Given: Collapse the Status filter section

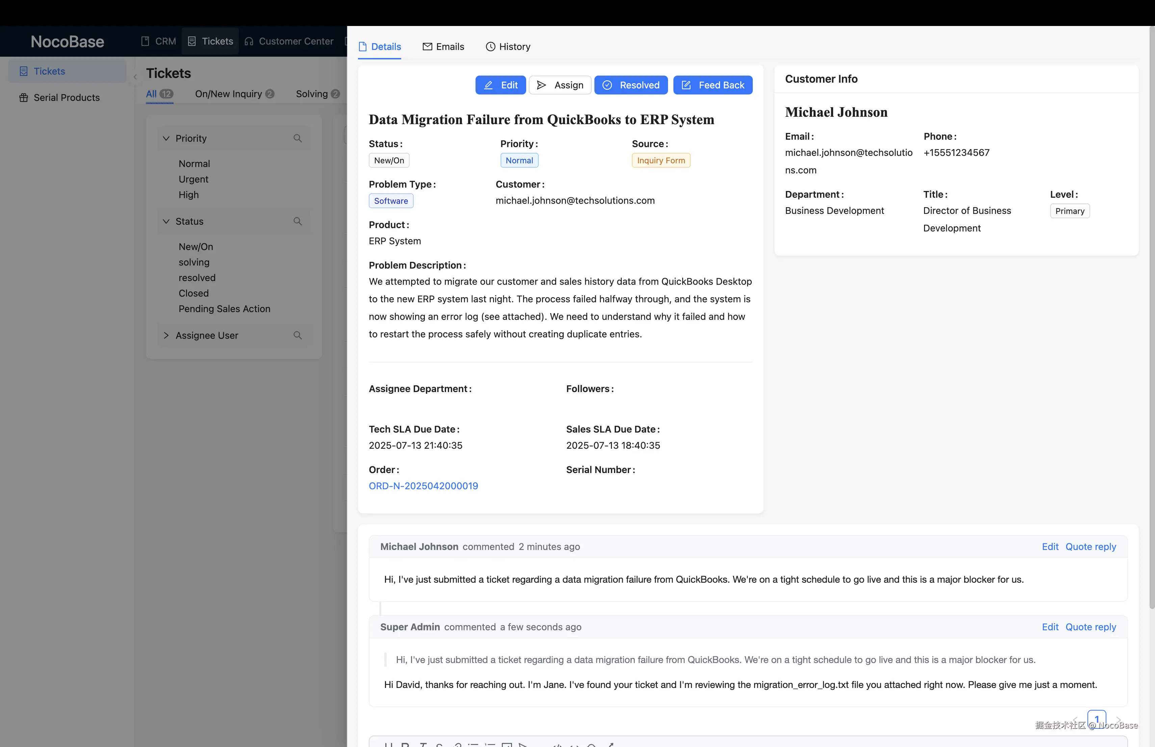Looking at the screenshot, I should coord(166,222).
